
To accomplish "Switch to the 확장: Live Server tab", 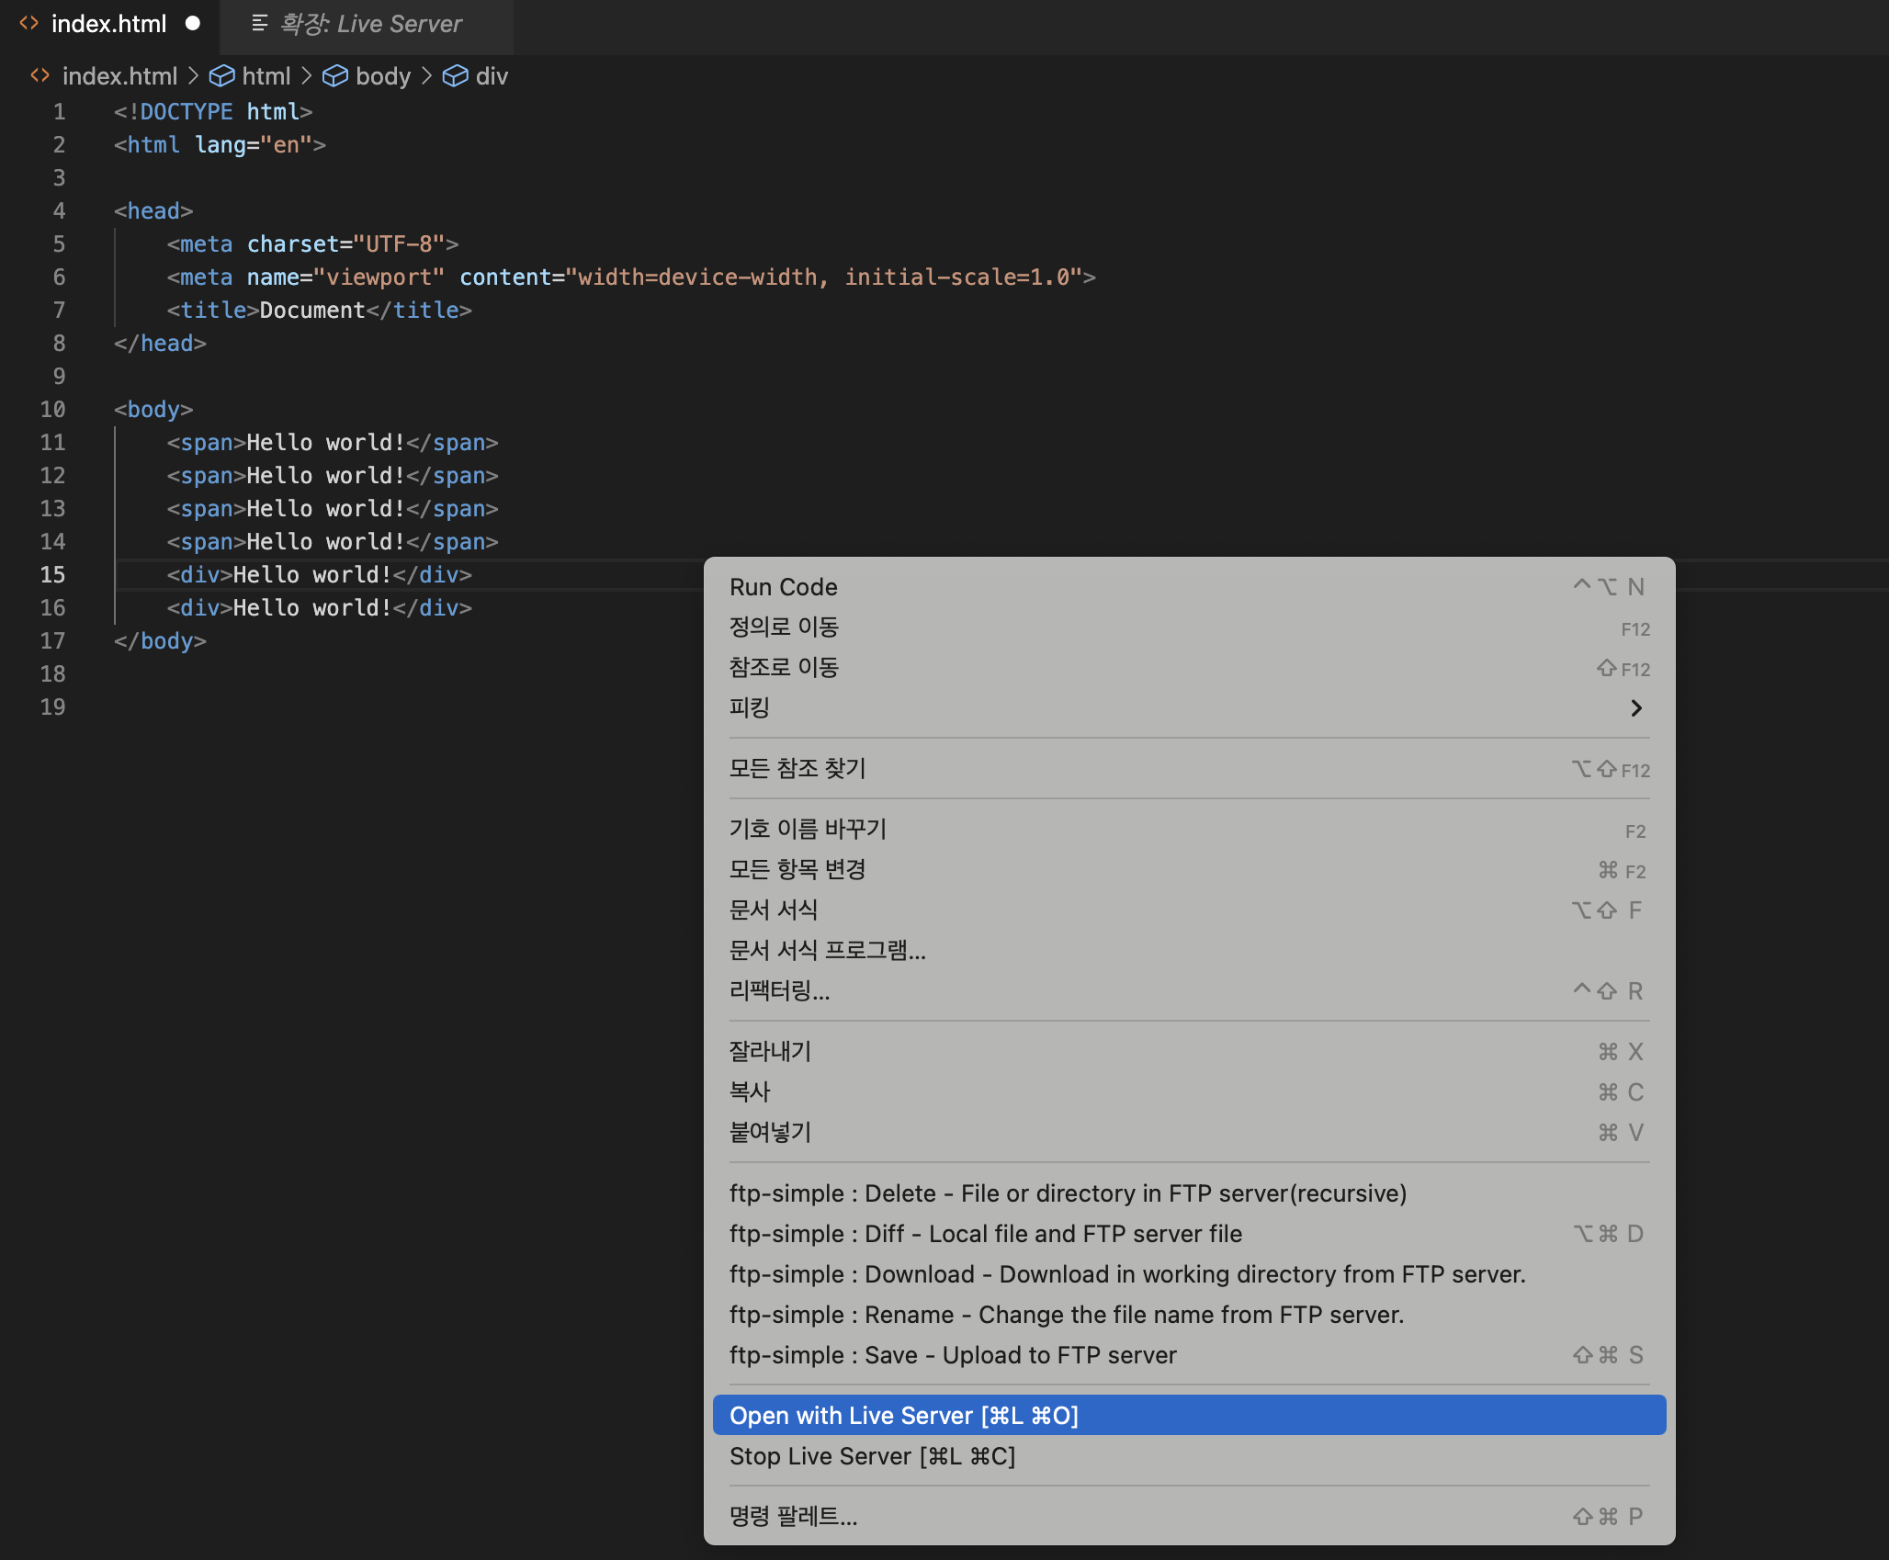I will 370,24.
